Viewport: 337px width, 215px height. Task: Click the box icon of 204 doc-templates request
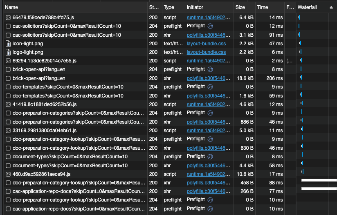tap(8, 87)
